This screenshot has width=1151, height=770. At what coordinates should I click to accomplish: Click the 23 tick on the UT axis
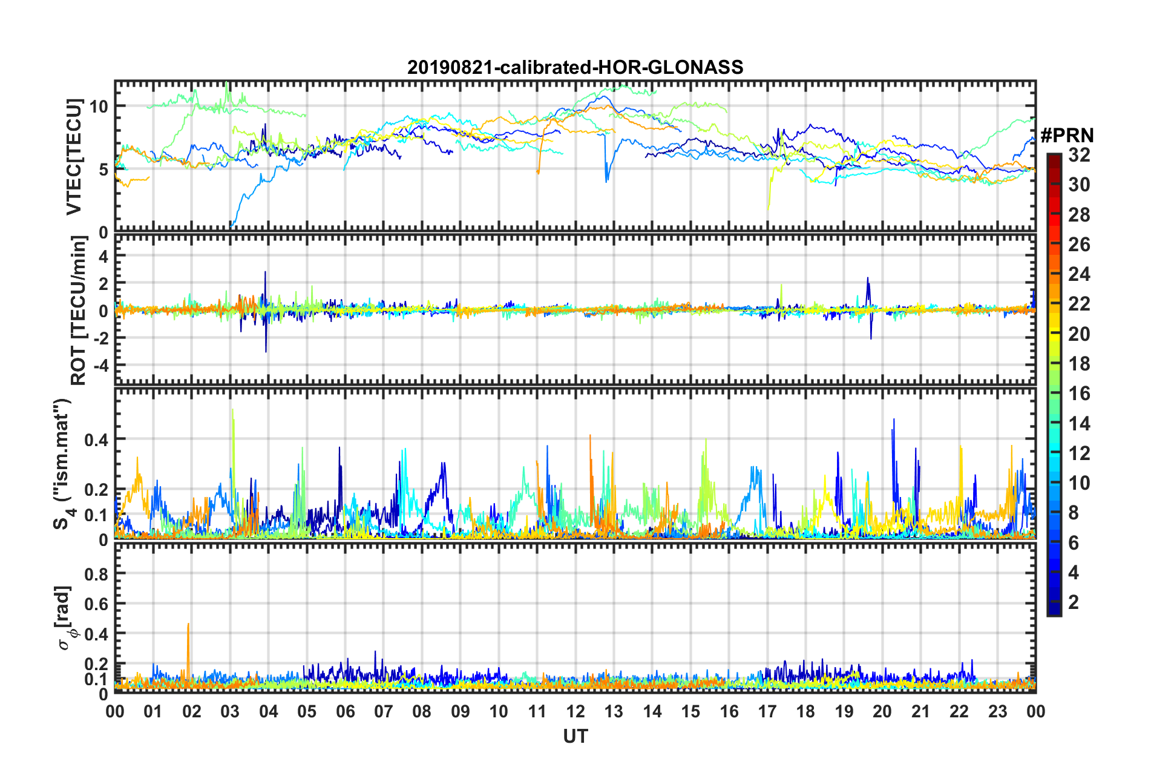pyautogui.click(x=997, y=711)
